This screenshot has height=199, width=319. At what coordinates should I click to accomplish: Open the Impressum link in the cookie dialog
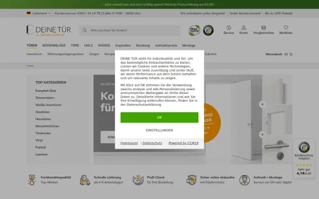(129, 143)
